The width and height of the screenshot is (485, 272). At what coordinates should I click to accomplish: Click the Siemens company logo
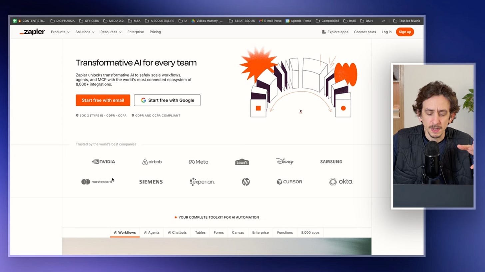151,182
